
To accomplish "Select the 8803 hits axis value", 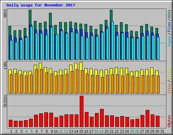I will (x=5, y=13).
